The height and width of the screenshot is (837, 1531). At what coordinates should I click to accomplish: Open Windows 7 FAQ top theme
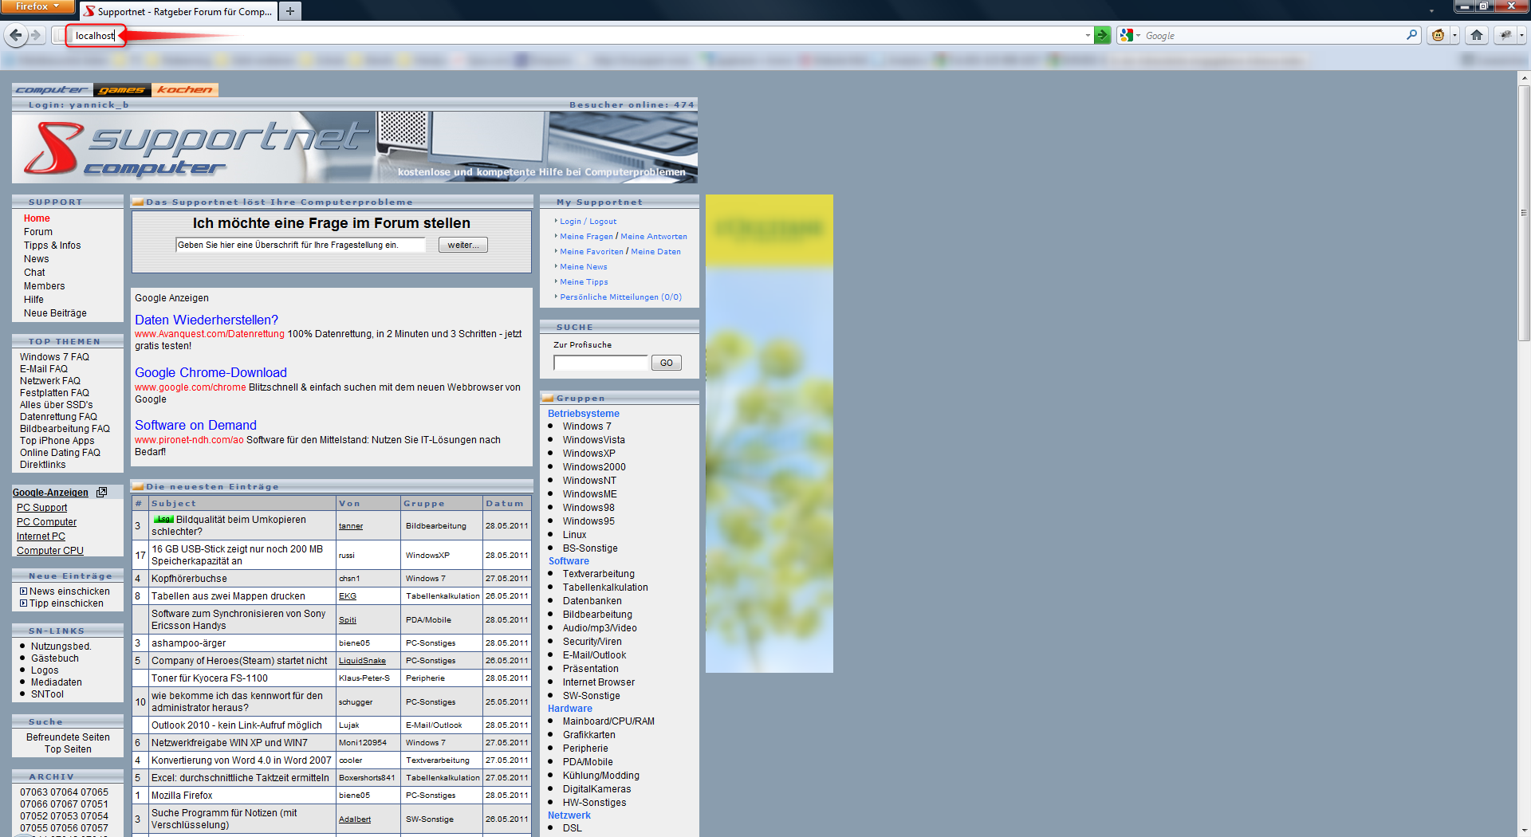tap(54, 357)
